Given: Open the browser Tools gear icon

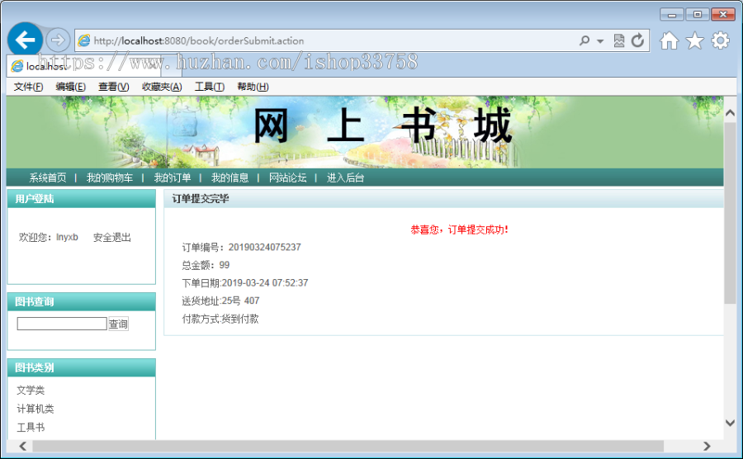Looking at the screenshot, I should pyautogui.click(x=720, y=40).
